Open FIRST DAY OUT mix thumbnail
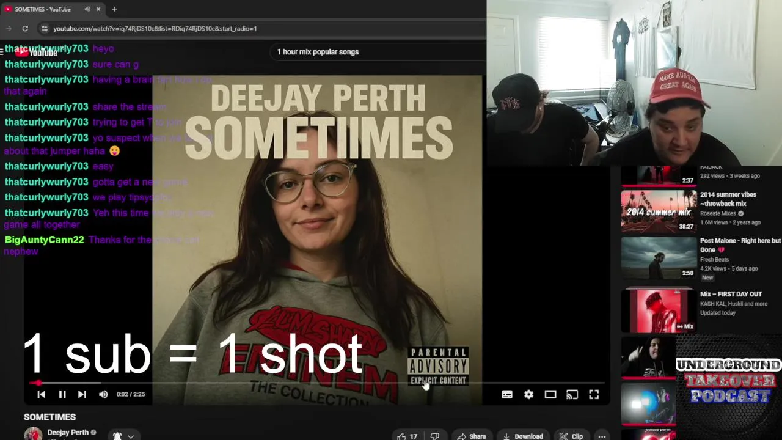 659,311
